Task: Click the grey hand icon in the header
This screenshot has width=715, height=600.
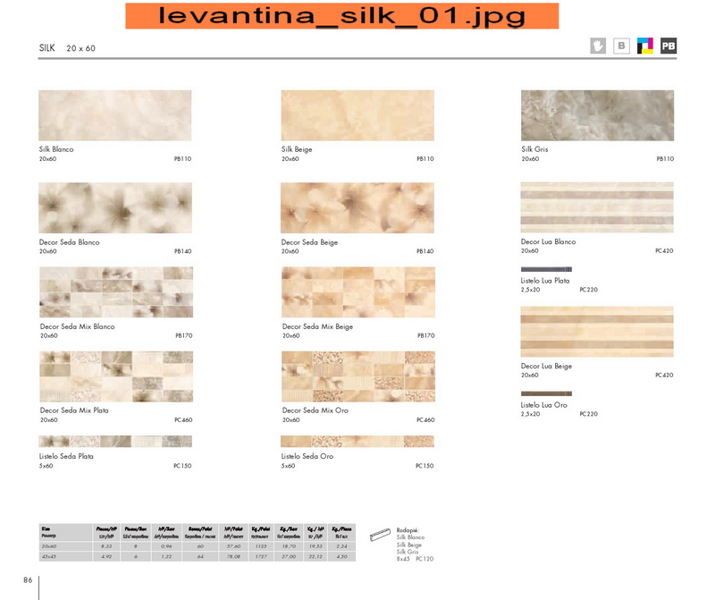Action: point(598,46)
